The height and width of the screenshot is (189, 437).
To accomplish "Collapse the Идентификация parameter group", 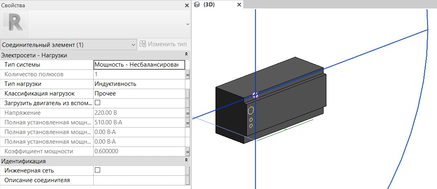I will coord(186,161).
